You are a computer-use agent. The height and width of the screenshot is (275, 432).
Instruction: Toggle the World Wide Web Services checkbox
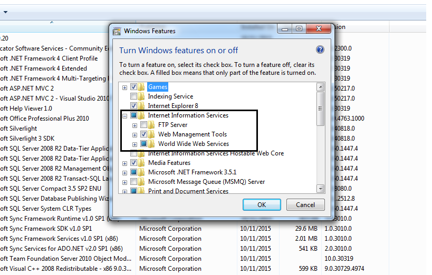(143, 144)
